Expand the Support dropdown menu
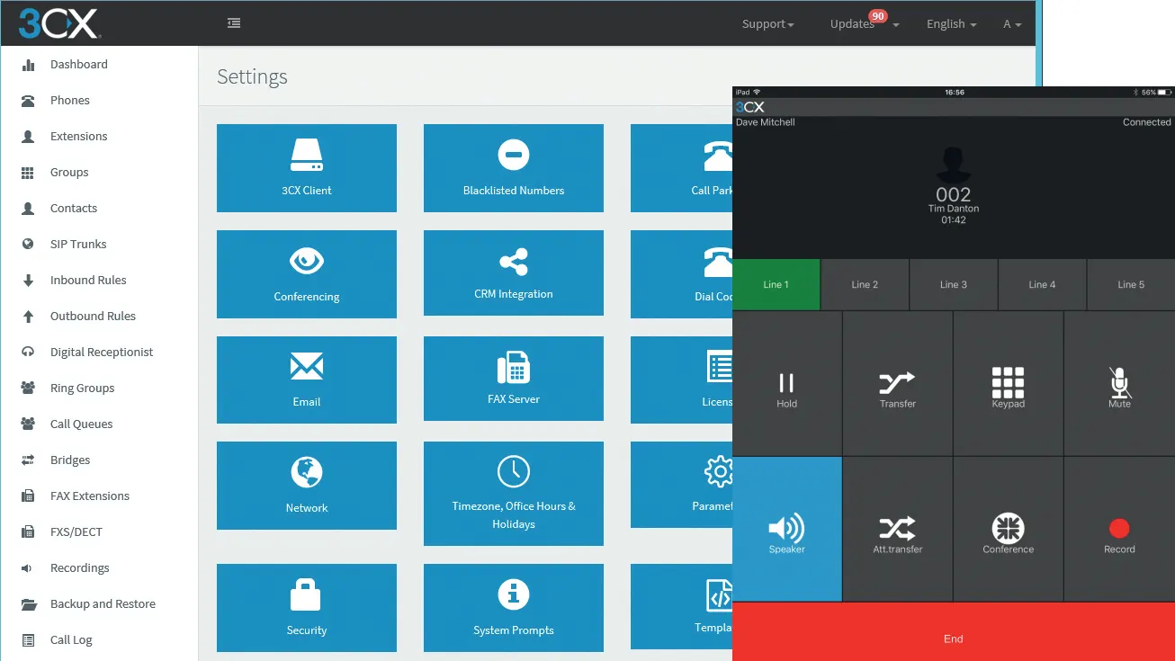 click(767, 24)
